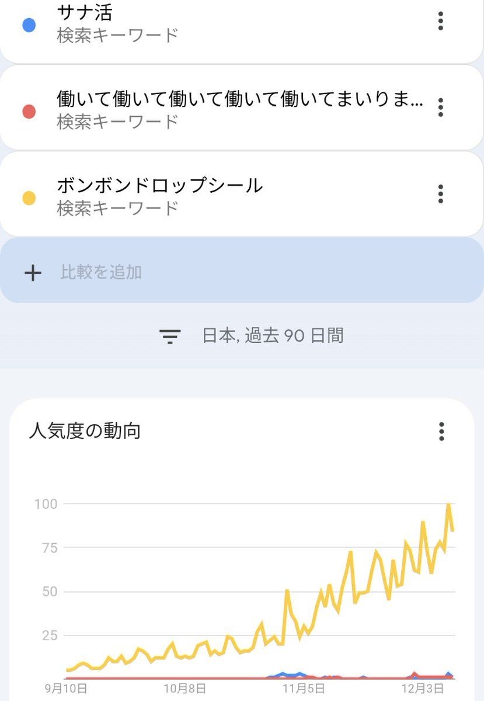Screen dimensions: 484x701
Task: Click the 人気度の動向 chart heading
Action: 85,431
